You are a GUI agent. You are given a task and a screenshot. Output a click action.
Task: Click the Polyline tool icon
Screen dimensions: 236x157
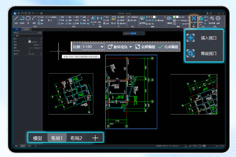(x=22, y=18)
